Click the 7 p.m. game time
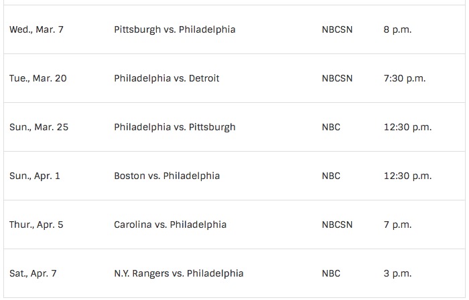 397,224
